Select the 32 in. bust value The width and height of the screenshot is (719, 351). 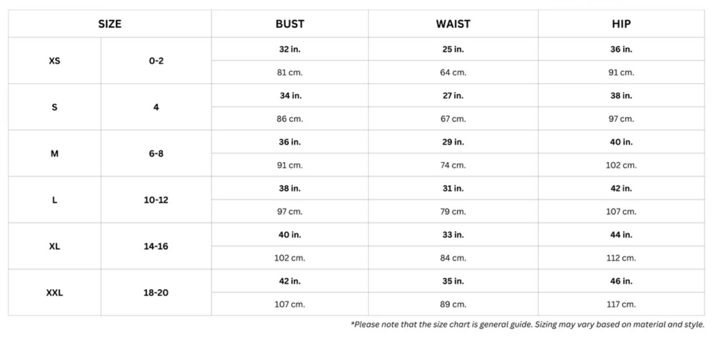click(x=290, y=49)
